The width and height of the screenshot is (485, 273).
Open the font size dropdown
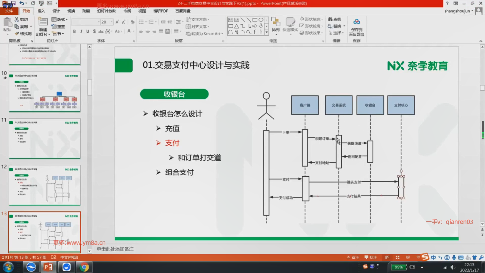click(x=111, y=22)
